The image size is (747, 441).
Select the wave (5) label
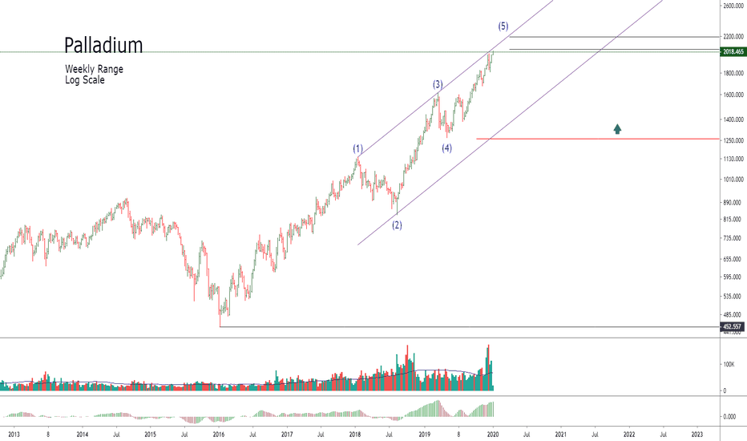point(503,26)
